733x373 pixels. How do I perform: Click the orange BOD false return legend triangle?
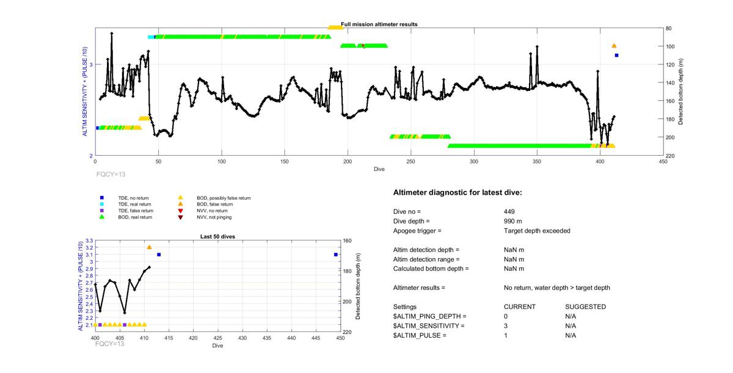point(180,205)
